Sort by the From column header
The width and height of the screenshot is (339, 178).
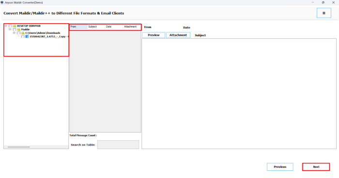click(78, 27)
